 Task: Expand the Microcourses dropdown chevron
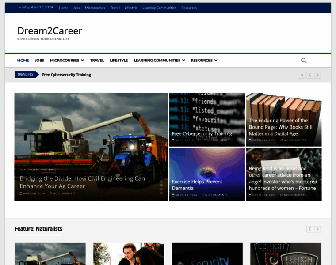83,61
